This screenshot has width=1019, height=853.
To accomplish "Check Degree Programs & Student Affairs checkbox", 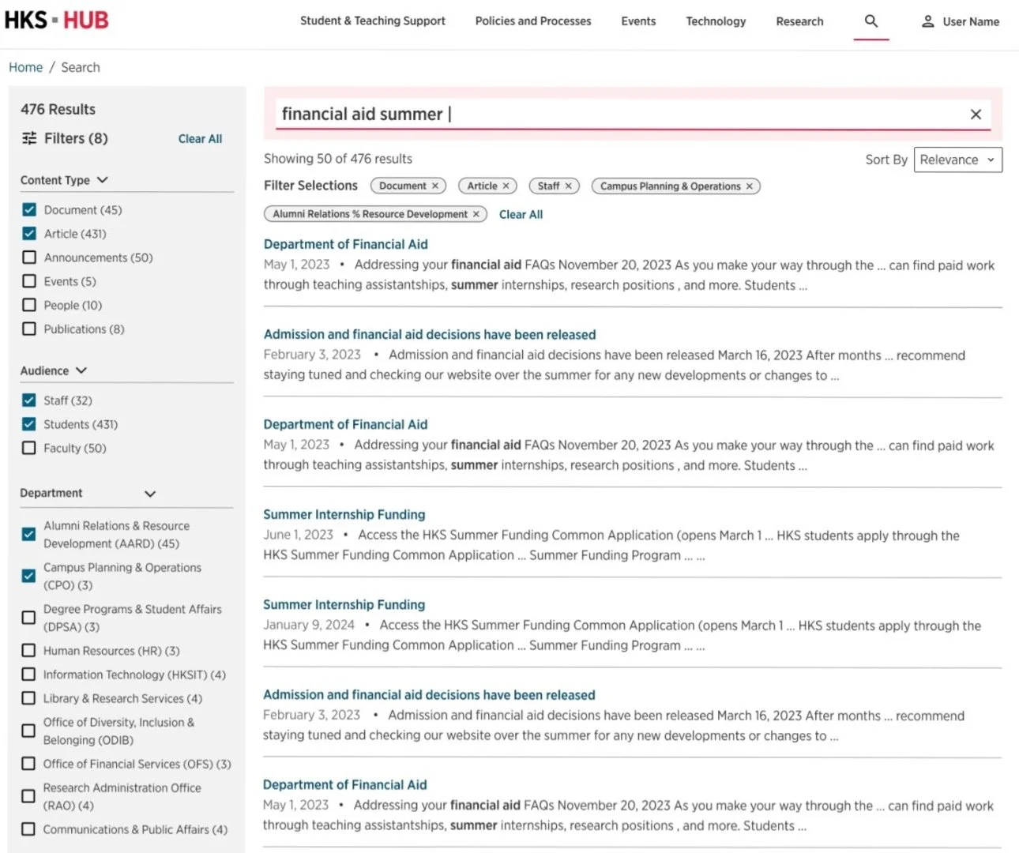I will (28, 618).
